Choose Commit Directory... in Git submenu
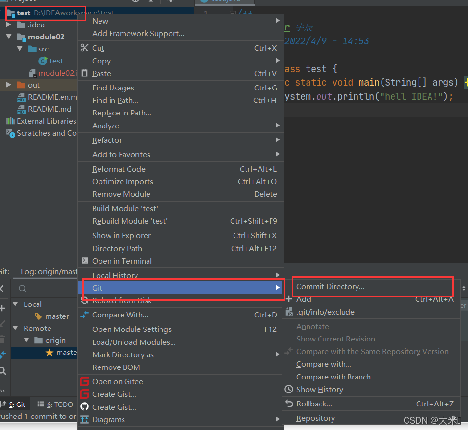 (371, 286)
